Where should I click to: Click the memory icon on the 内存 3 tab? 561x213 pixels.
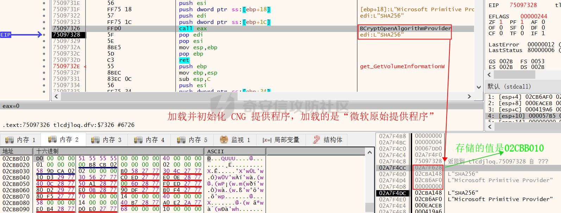point(95,140)
